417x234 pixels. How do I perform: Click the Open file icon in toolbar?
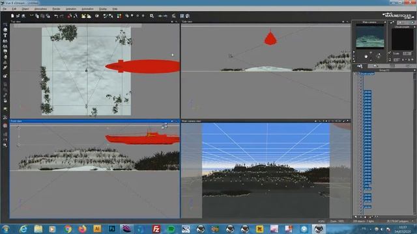(18, 16)
